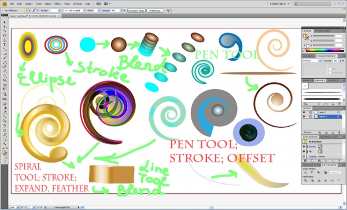This screenshot has height=210, width=347.
Task: Select the Zoom magnifier tool
Action: [x=5, y=143]
